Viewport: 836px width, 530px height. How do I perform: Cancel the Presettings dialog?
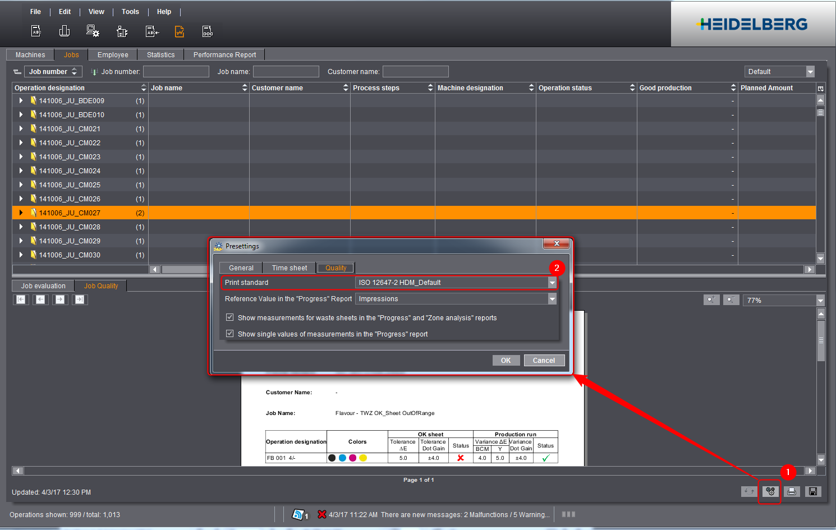click(x=544, y=361)
